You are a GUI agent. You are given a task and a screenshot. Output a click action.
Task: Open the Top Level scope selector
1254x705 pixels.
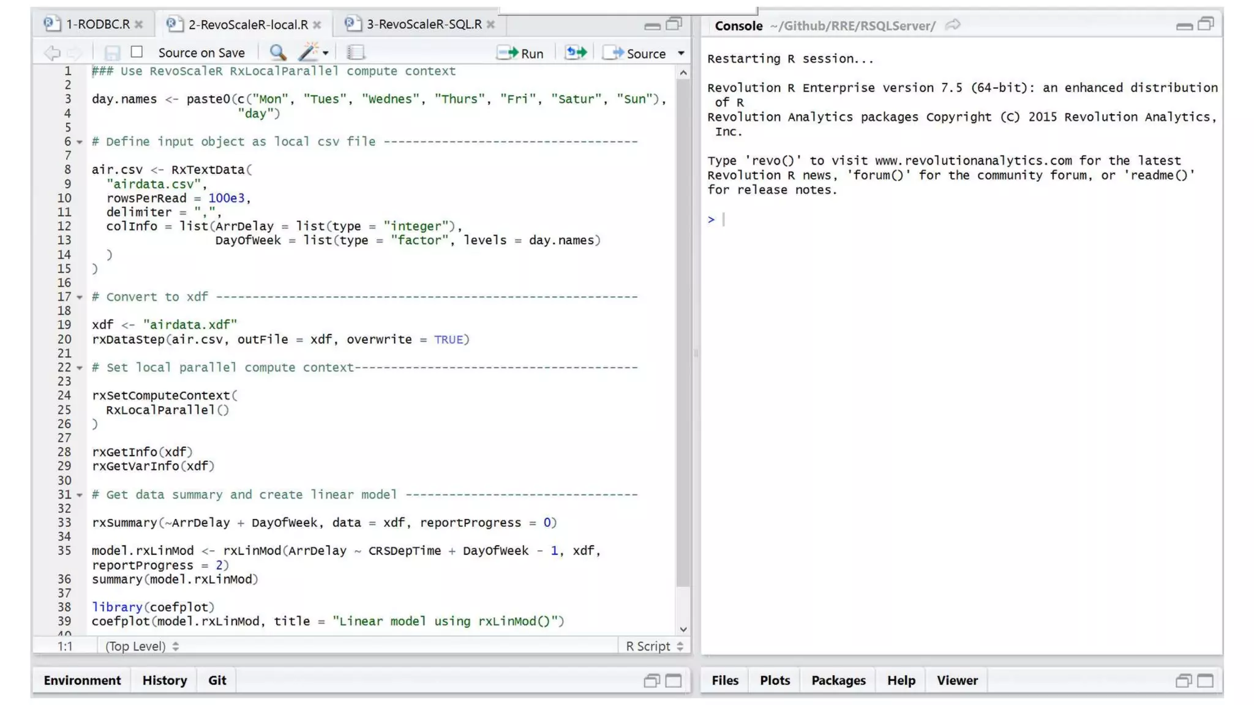pyautogui.click(x=142, y=646)
